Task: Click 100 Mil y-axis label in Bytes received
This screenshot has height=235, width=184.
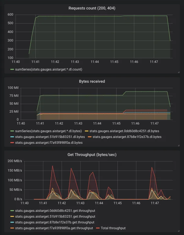Action: click(13, 88)
